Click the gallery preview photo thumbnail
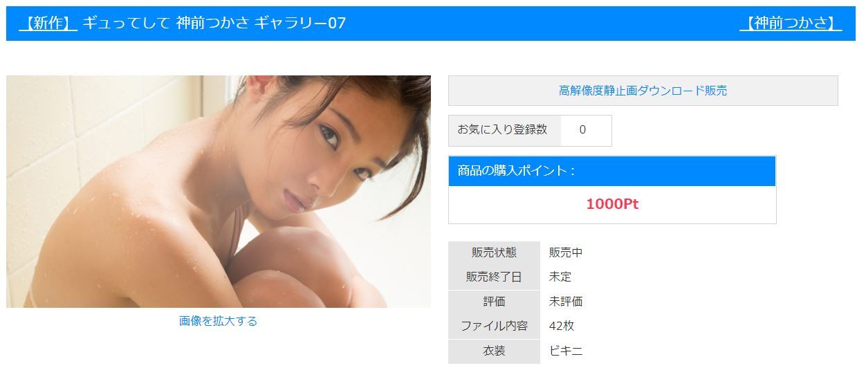Image resolution: width=866 pixels, height=377 pixels. coord(219,192)
